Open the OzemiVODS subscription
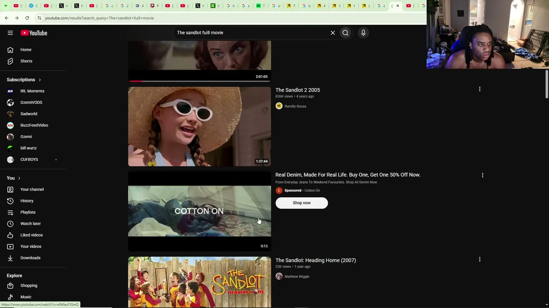Screen dimensions: 549x308 click(33, 103)
